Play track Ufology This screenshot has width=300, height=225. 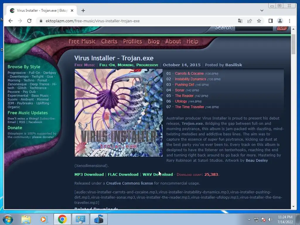(181, 101)
